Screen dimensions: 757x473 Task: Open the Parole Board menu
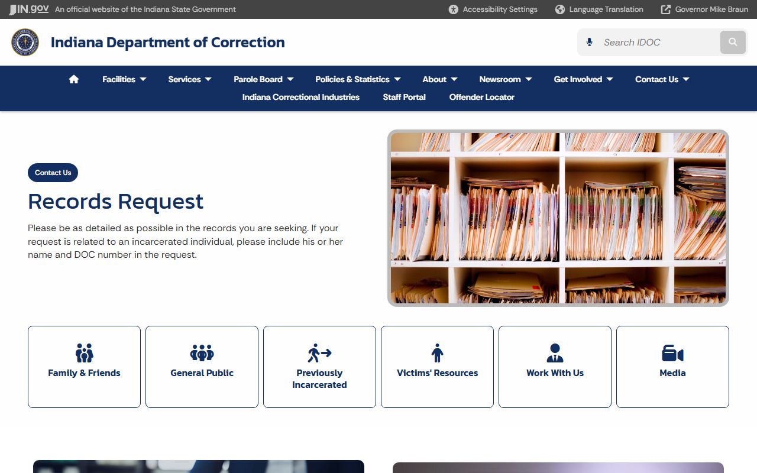258,79
